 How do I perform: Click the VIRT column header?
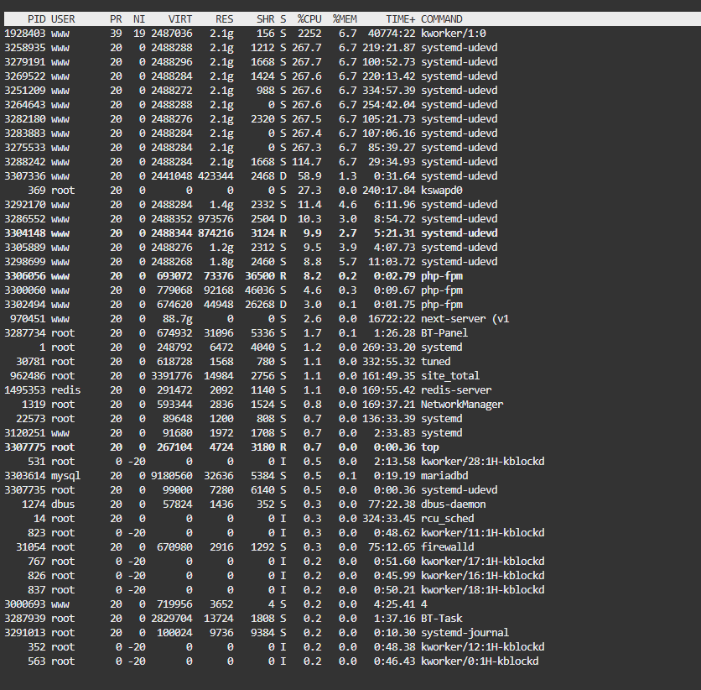[180, 19]
